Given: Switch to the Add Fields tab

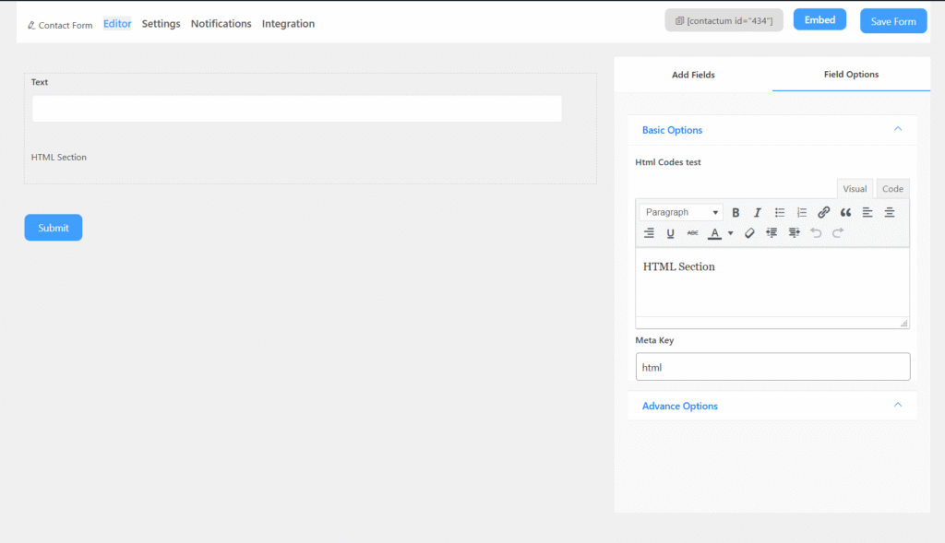Looking at the screenshot, I should [x=693, y=75].
